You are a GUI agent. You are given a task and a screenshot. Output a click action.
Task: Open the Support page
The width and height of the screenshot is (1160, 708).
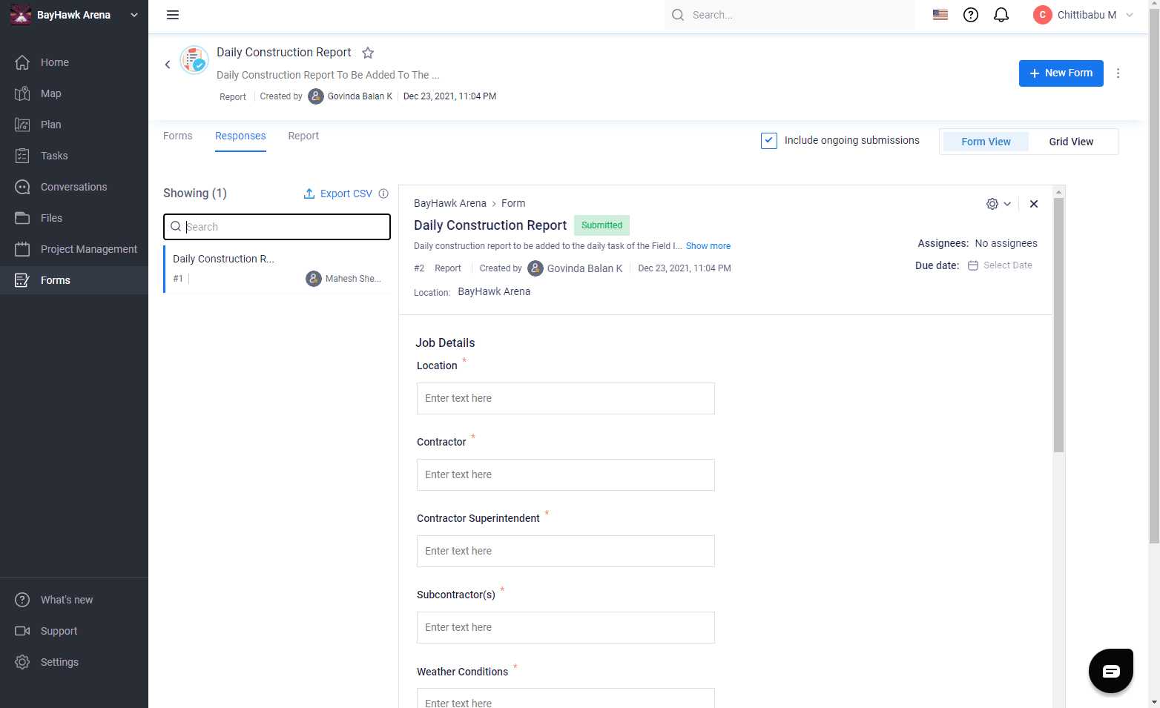click(74, 631)
